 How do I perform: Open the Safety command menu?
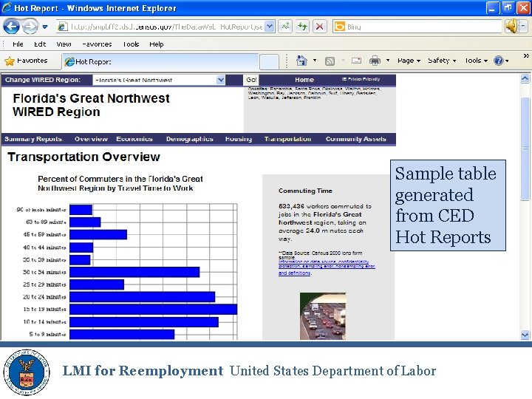442,61
